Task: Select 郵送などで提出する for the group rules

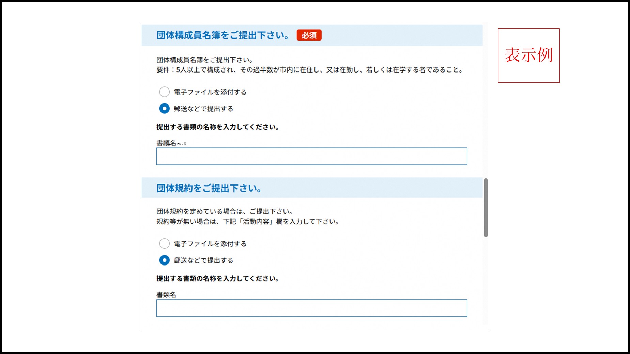Action: point(165,260)
